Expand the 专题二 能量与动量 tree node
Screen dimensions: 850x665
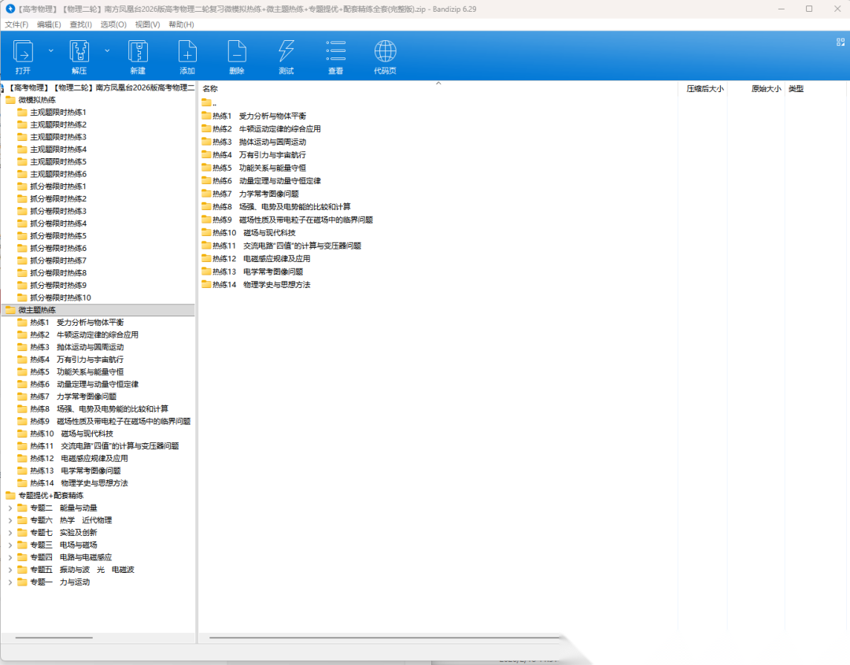[x=10, y=508]
